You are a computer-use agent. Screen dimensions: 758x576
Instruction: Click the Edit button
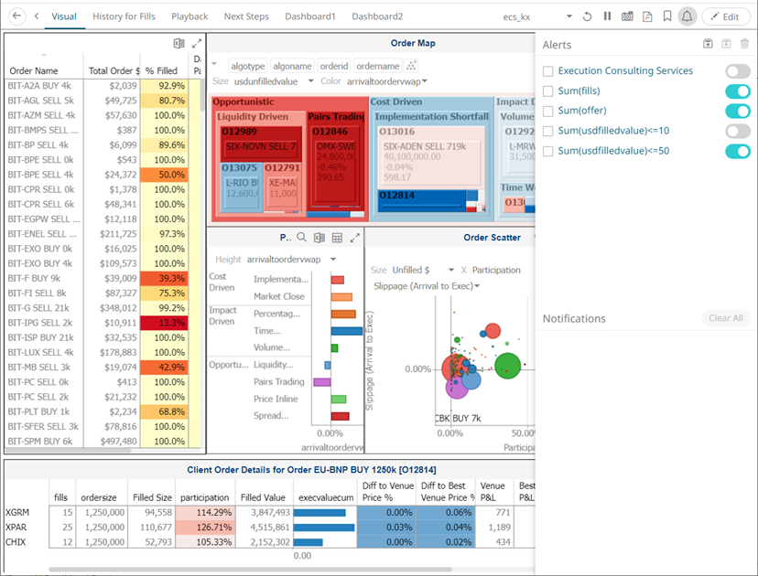click(x=725, y=16)
